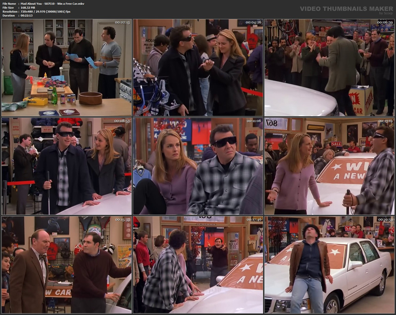Click the 00:06:39 timestamp overlay
This screenshot has width=396, height=315.
coord(385,22)
